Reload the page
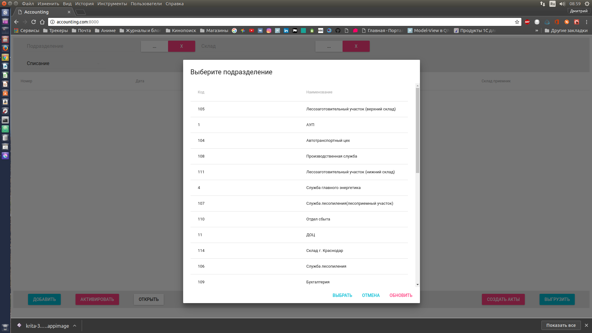This screenshot has height=333, width=592. point(34,22)
